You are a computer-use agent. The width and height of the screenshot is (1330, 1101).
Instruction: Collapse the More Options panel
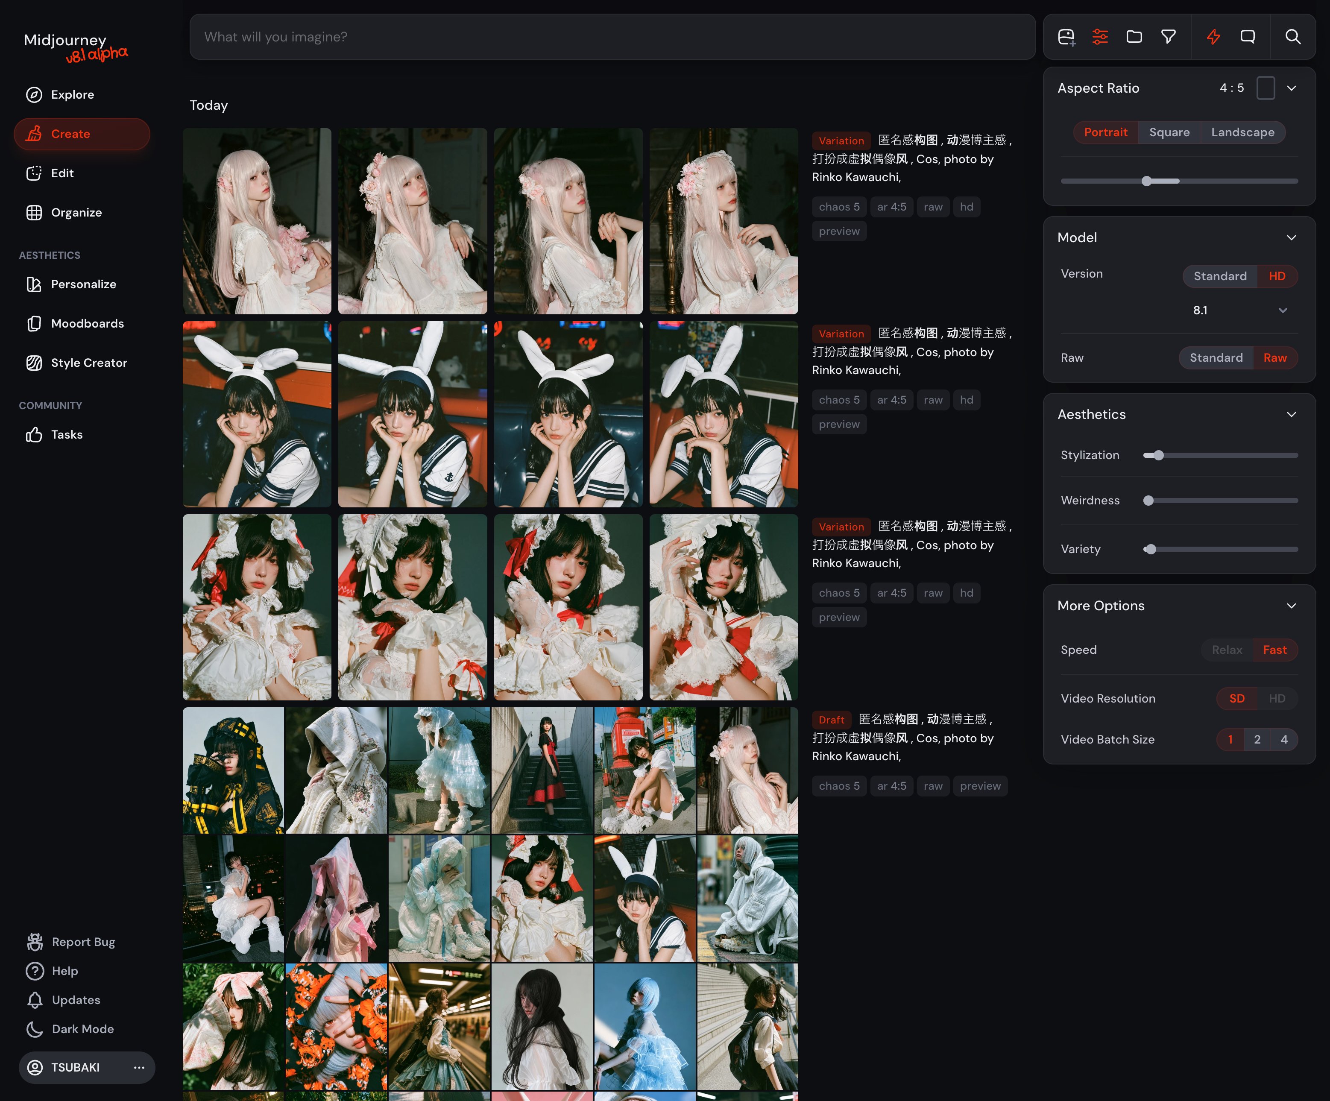point(1292,606)
